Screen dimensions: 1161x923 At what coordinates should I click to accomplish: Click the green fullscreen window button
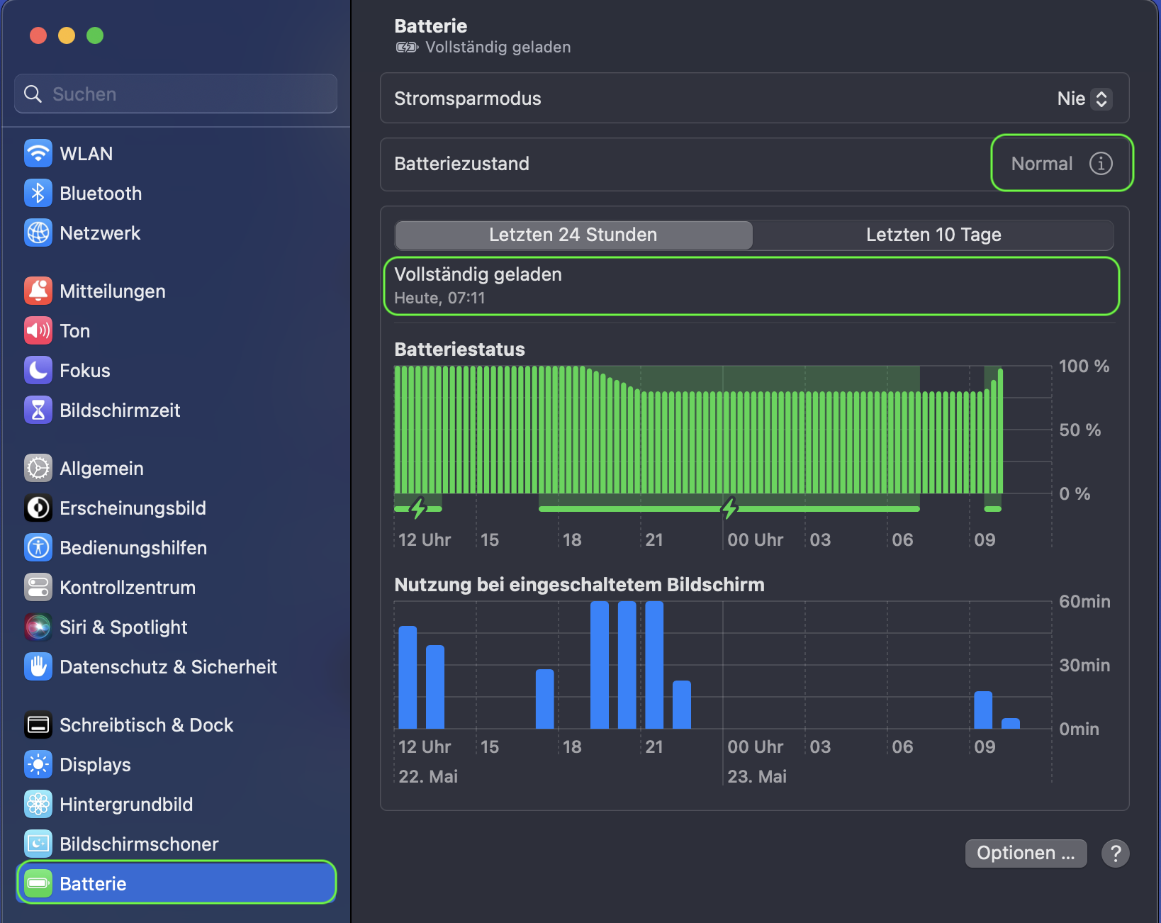click(x=95, y=35)
